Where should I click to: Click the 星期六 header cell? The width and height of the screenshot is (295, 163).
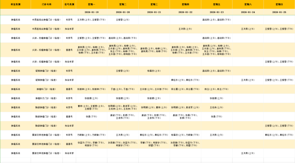point(248,4)
